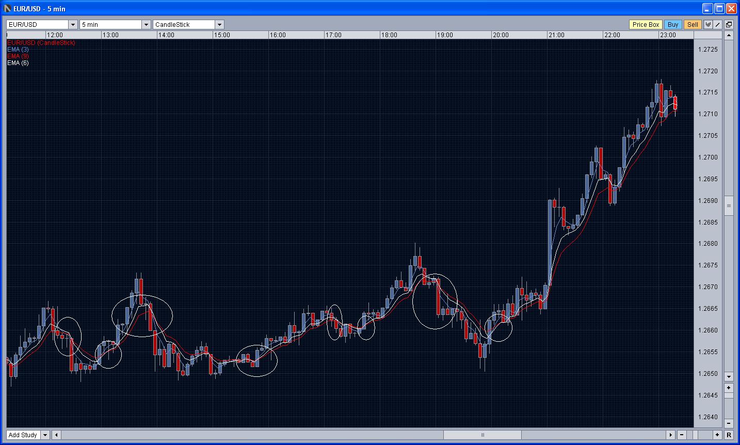Open the EUR/USD symbol dropdown arrow
Image resolution: width=740 pixels, height=445 pixels.
(73, 25)
